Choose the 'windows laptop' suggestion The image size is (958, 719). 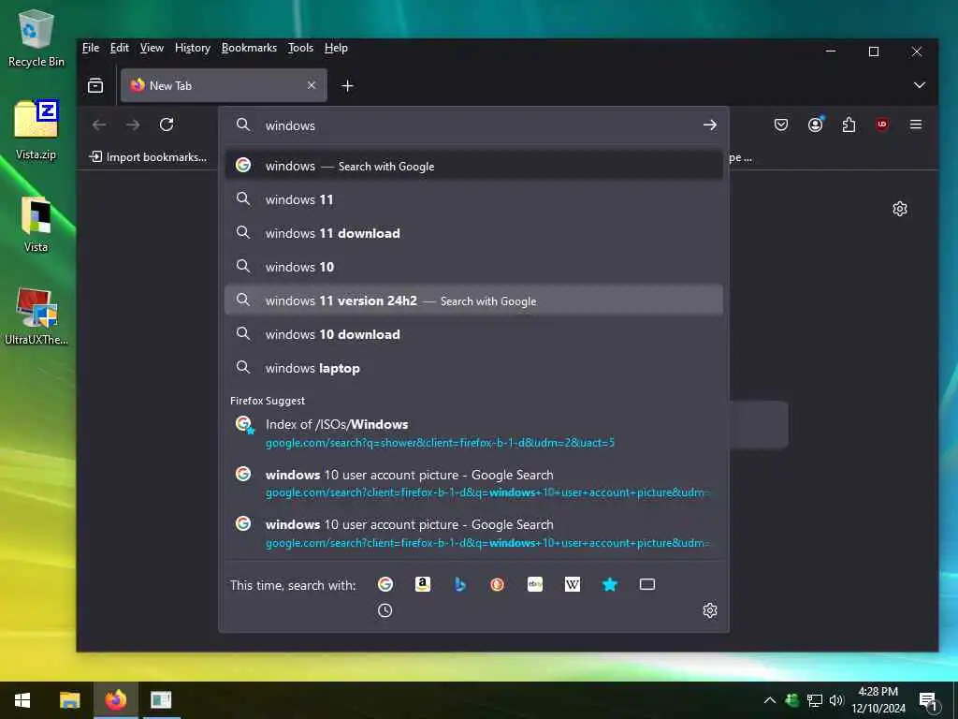click(473, 367)
